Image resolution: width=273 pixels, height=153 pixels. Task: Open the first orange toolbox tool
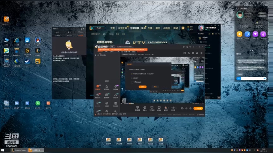pos(98,86)
